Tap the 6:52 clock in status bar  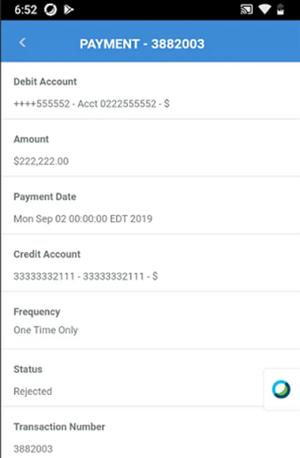coord(25,10)
